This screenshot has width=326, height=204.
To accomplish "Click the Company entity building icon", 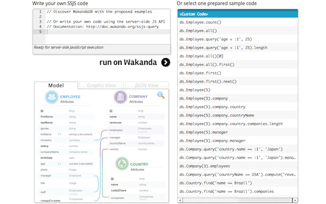I will 120,97.
